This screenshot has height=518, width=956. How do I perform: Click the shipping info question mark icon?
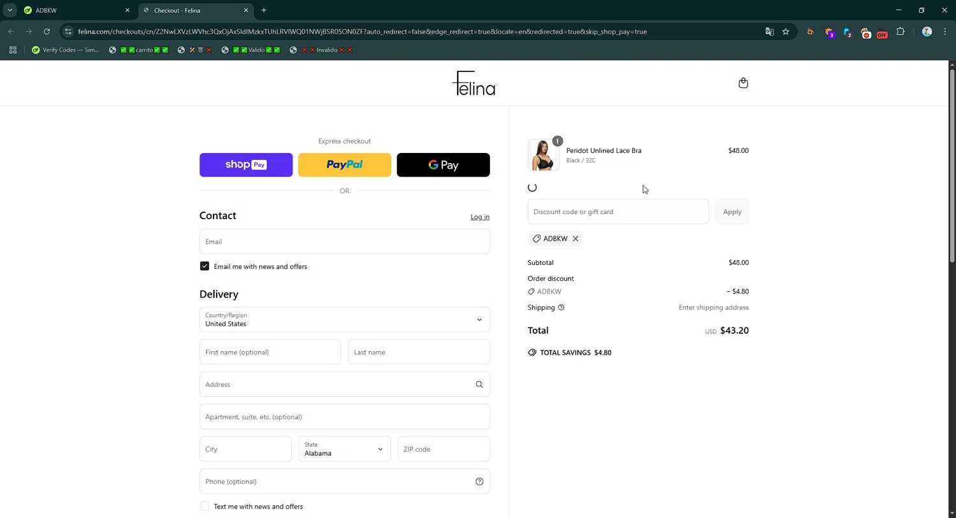(x=561, y=307)
